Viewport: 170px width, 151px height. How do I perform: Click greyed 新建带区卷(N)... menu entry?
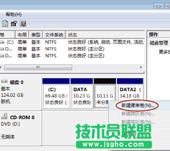(138, 122)
